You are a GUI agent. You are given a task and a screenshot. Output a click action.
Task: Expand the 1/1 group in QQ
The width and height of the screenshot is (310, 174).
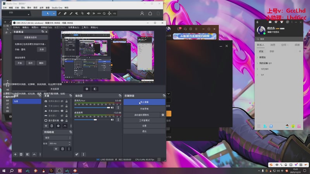pos(257,75)
